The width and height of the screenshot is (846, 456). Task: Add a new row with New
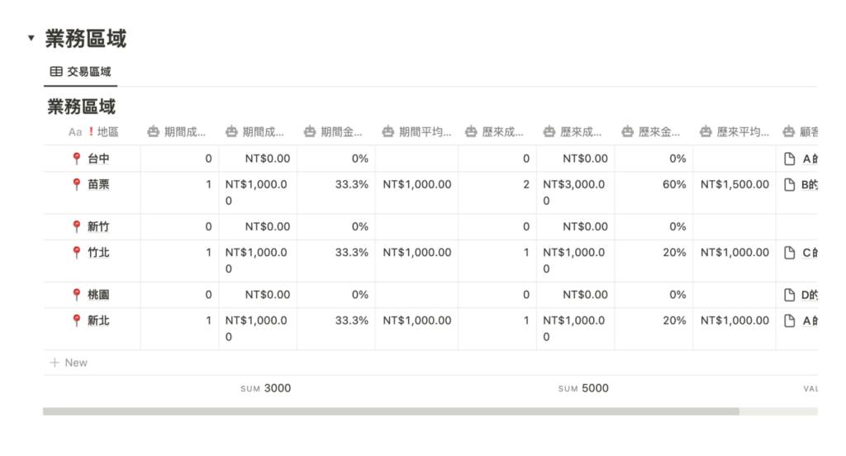(69, 363)
